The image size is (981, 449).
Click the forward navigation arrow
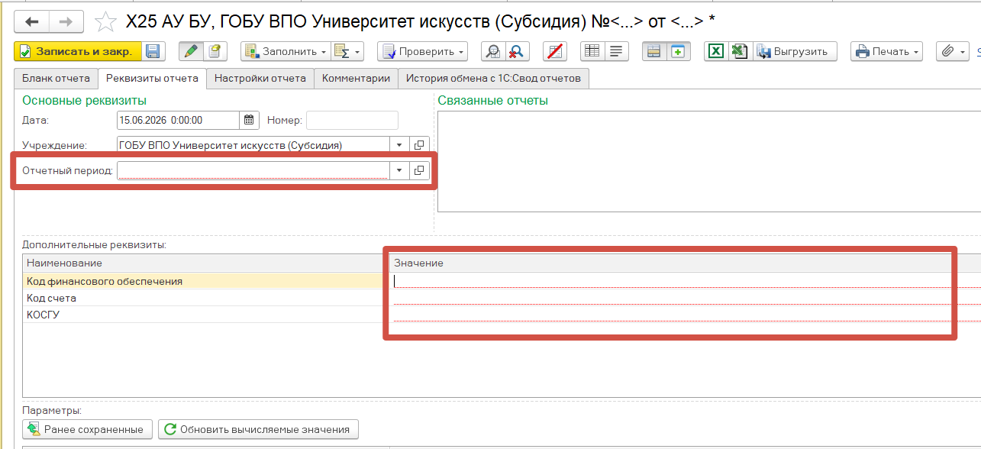point(66,21)
